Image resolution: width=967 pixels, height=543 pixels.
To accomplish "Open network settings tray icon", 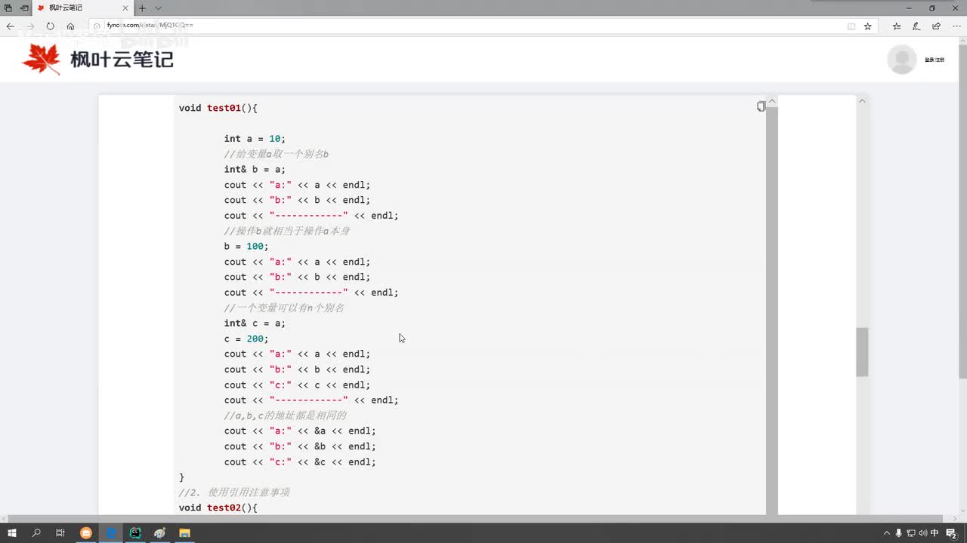I will click(x=911, y=533).
